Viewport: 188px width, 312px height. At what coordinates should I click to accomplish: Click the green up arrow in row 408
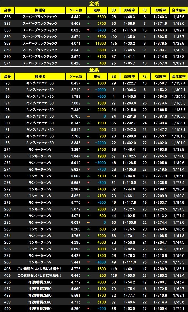click(x=88, y=269)
